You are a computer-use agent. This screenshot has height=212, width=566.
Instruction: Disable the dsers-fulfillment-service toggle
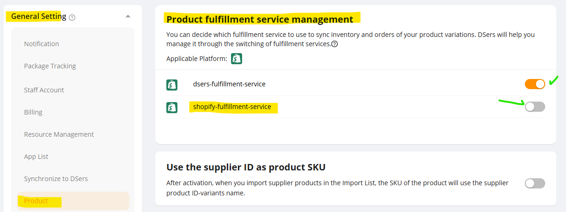point(535,84)
